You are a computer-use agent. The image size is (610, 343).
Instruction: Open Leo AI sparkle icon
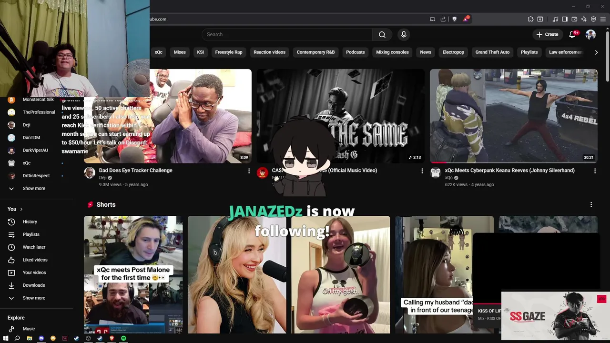584,19
